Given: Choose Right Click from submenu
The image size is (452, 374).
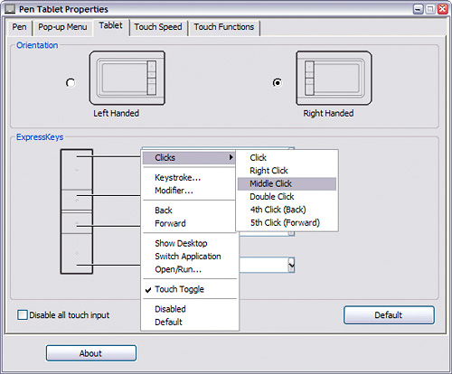Looking at the screenshot, I should coord(287,171).
